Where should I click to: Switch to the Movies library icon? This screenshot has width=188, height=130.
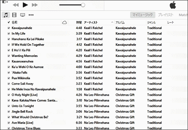pyautogui.click(x=14, y=15)
